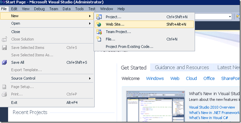The height and width of the screenshot is (123, 241).
Task: Choose Team Project… menu entry
Action: [144, 32]
